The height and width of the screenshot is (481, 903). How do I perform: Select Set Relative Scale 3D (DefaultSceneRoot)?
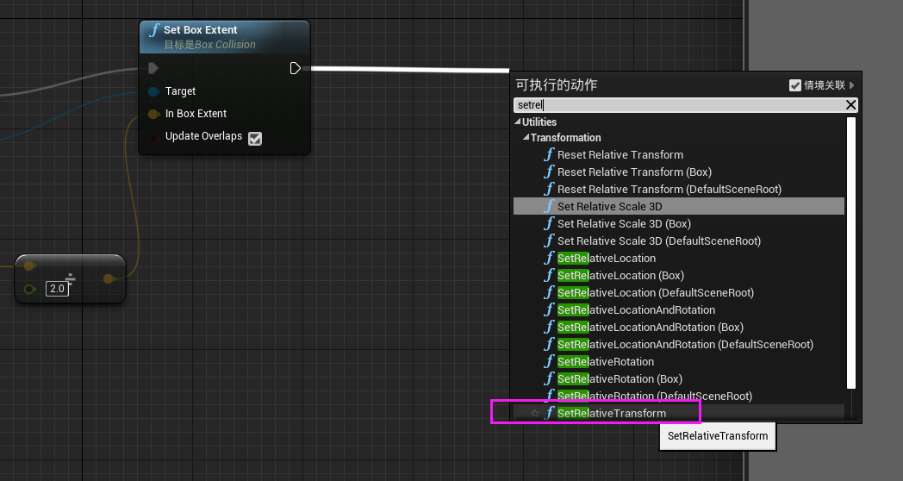(x=659, y=240)
